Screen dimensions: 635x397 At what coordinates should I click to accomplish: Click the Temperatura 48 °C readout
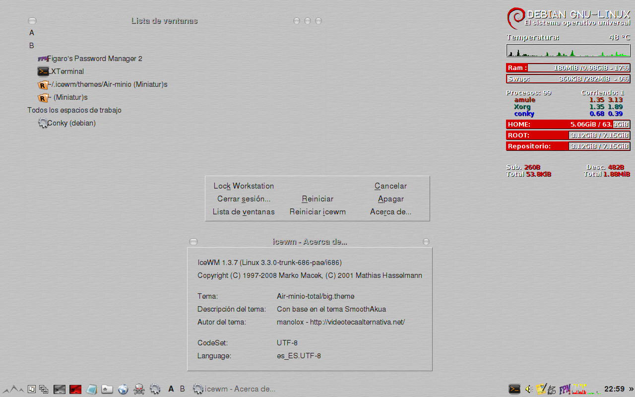pyautogui.click(x=568, y=37)
